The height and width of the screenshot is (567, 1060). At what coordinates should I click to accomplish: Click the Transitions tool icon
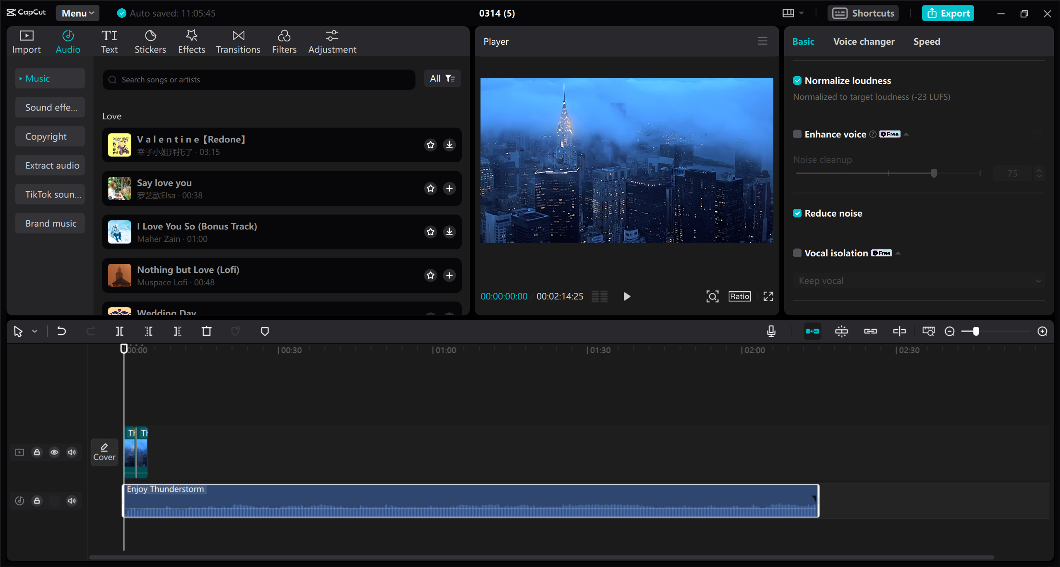pos(238,41)
